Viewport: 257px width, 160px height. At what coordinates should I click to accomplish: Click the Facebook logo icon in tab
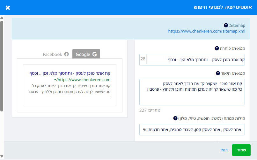click(x=66, y=54)
